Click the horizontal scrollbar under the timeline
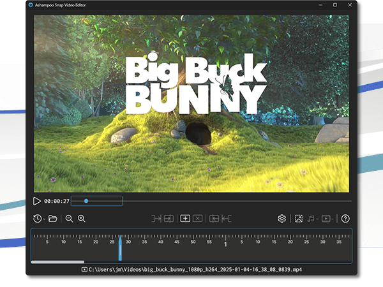Viewport: 383px width, 287px height. [57, 261]
